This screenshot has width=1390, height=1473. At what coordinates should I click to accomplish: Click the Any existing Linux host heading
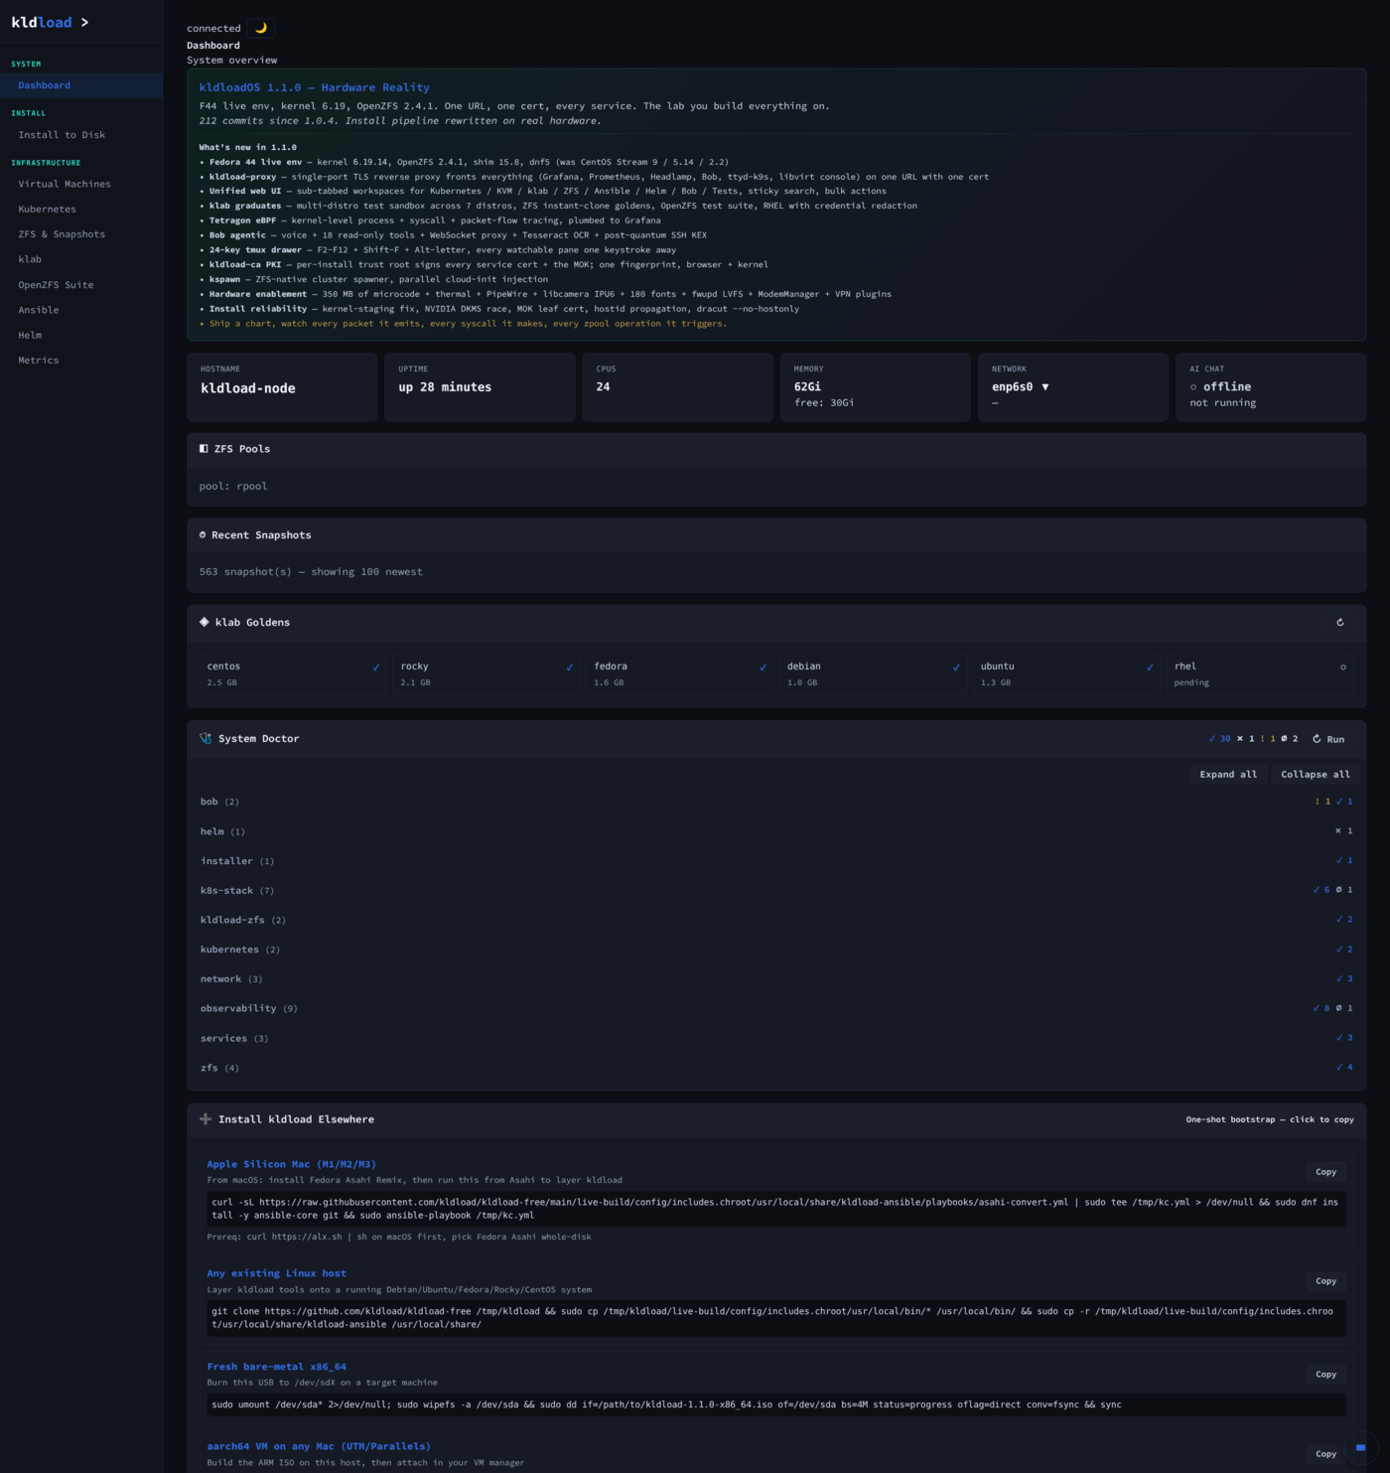276,1273
